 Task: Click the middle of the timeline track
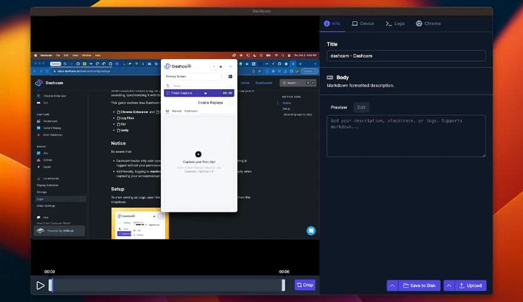tap(167, 285)
